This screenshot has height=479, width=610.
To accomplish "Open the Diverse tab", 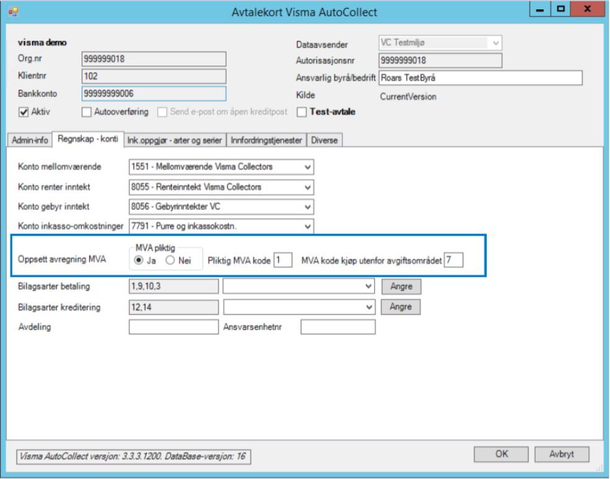I will pos(325,140).
